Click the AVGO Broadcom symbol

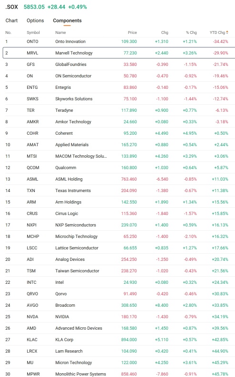click(x=32, y=305)
